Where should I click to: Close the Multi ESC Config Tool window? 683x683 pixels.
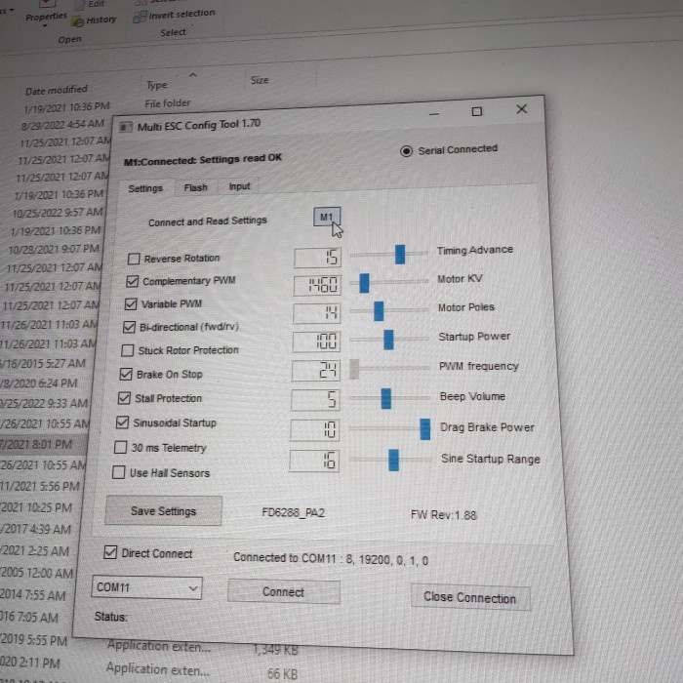[x=521, y=109]
